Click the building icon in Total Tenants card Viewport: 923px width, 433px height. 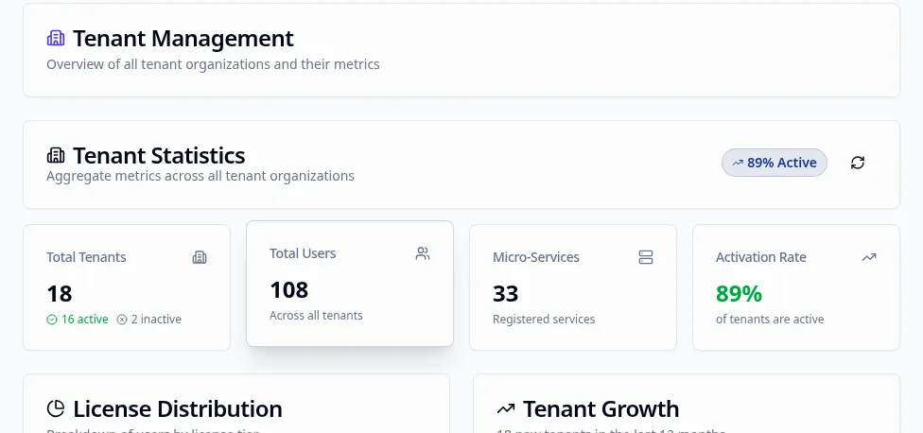[x=200, y=257]
